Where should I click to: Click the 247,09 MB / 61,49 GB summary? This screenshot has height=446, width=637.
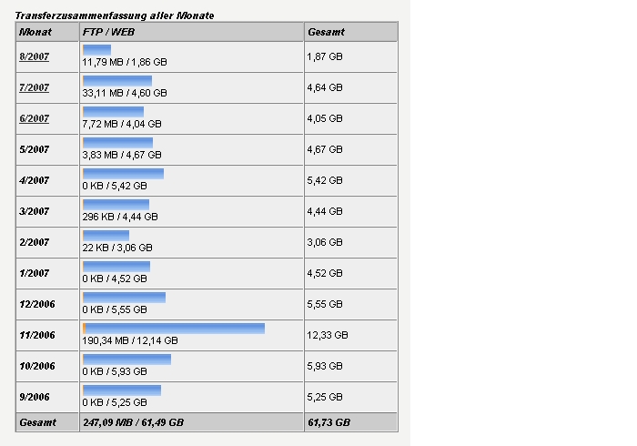coord(133,422)
